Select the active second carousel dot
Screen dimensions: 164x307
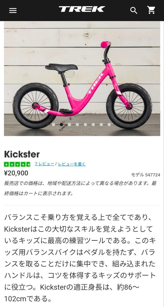[61, 125]
